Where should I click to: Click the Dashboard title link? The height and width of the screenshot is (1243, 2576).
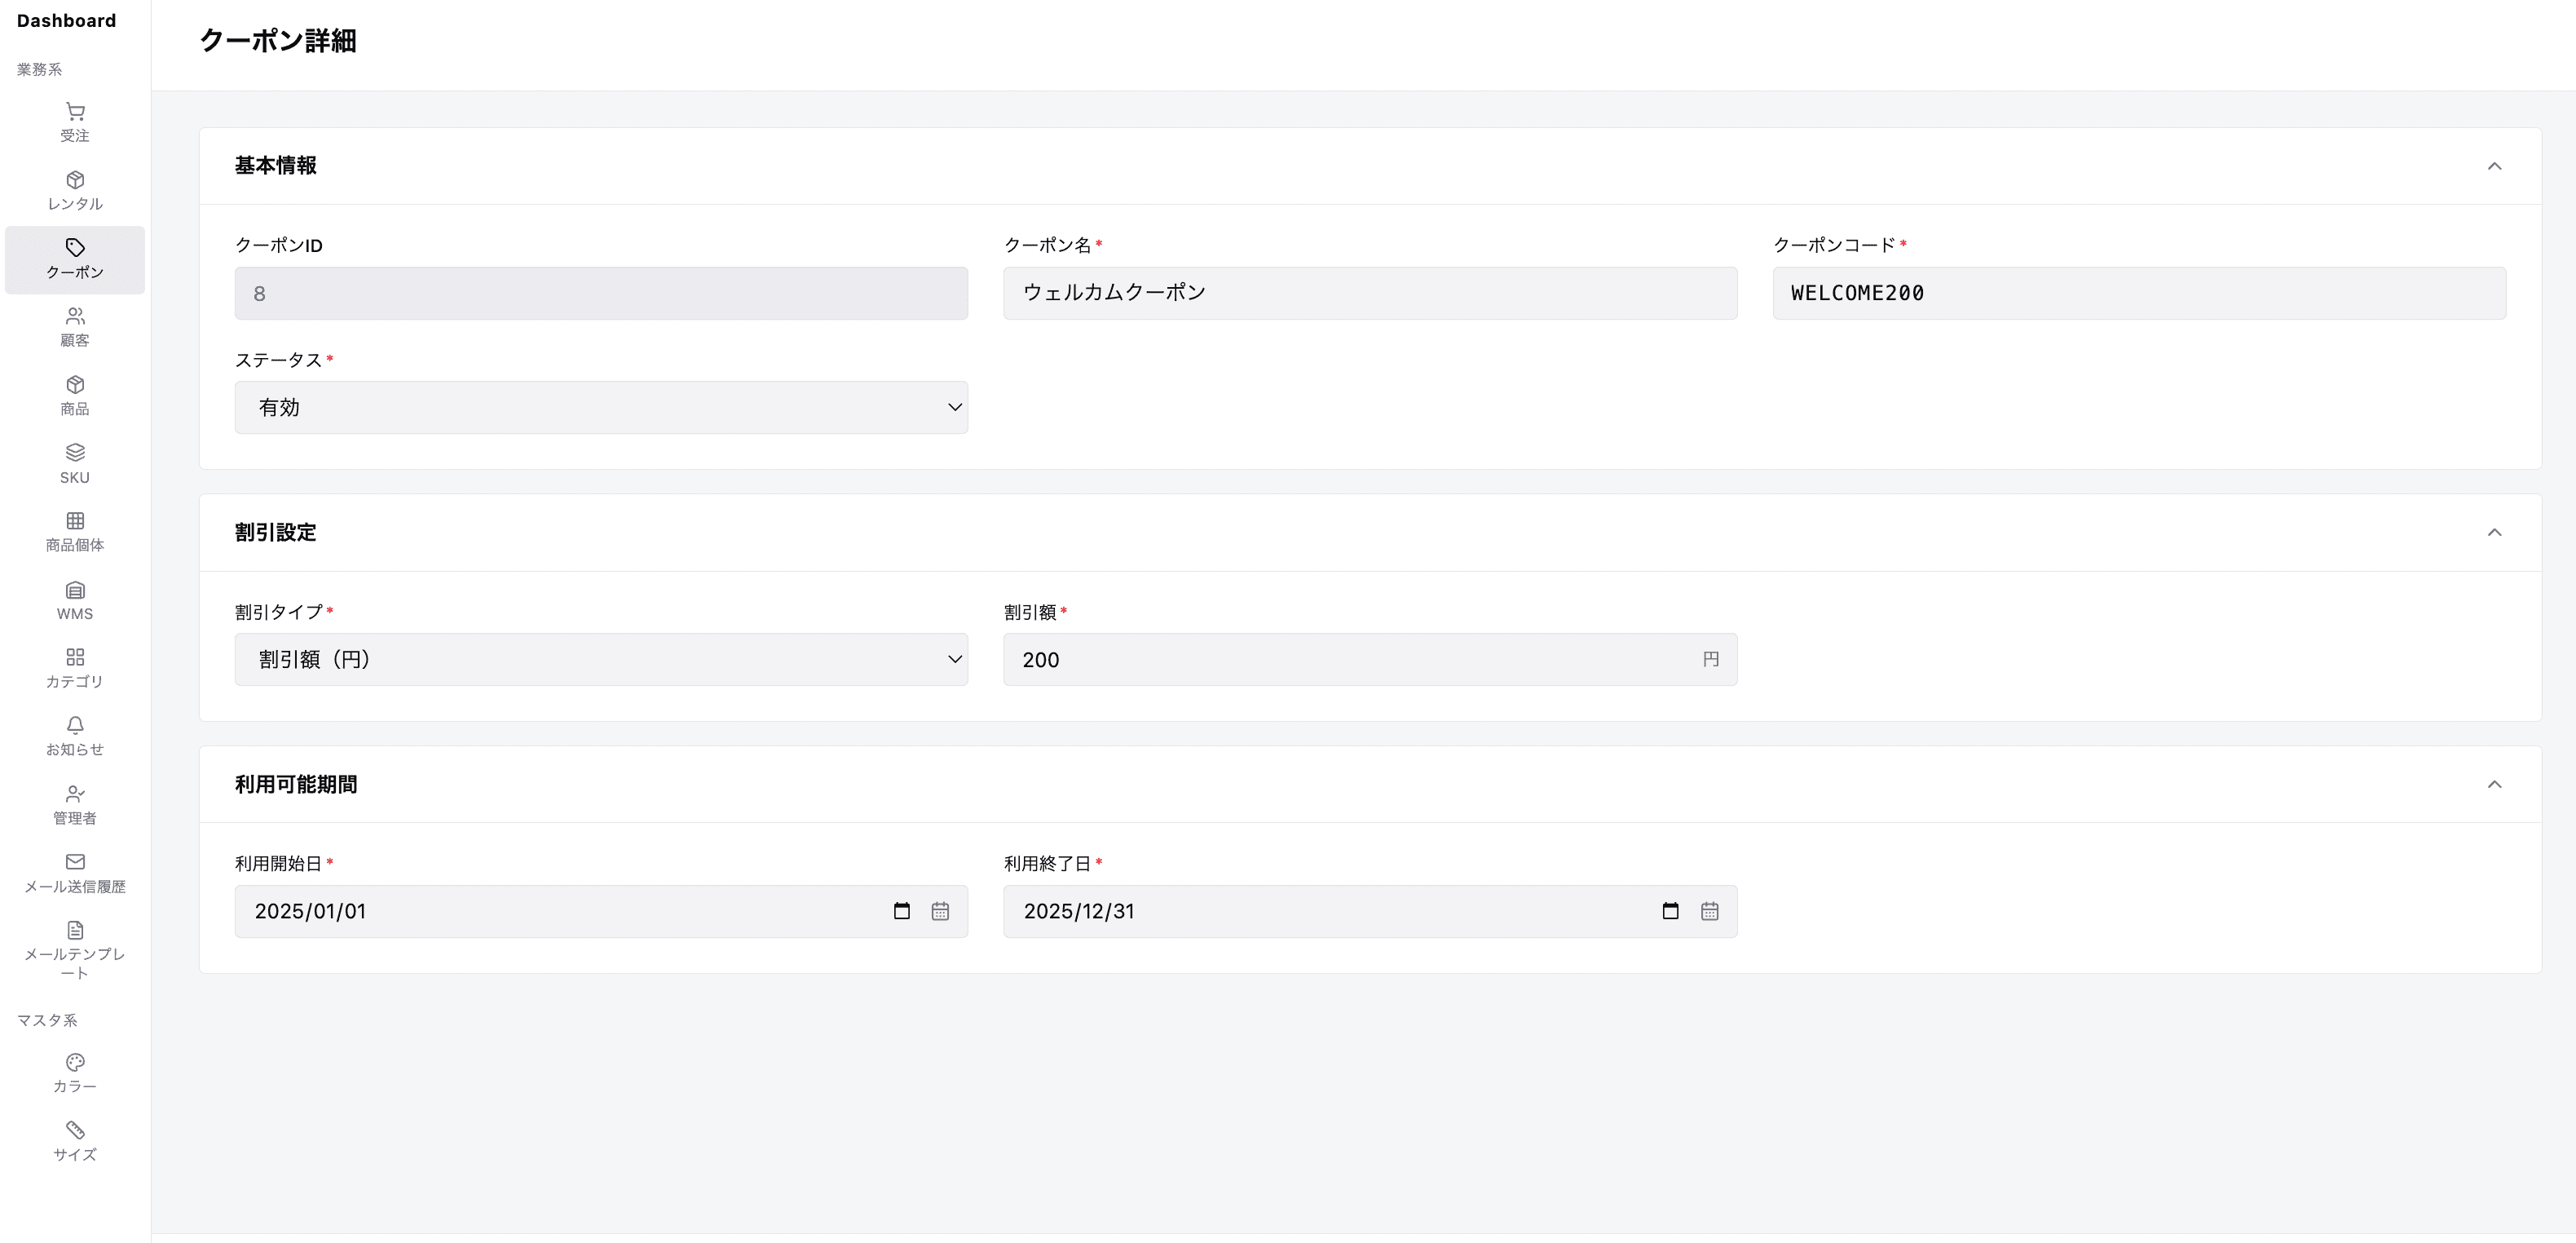[x=66, y=21]
